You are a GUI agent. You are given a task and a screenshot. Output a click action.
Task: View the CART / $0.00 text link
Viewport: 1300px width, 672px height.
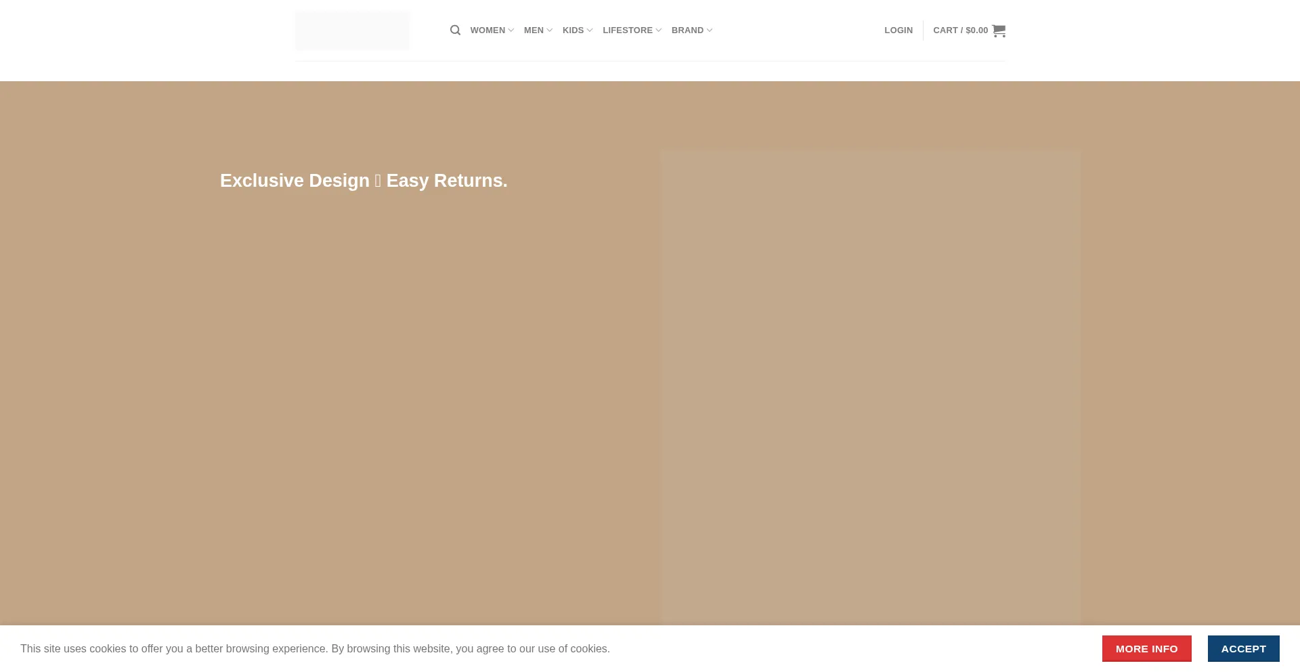coord(960,30)
